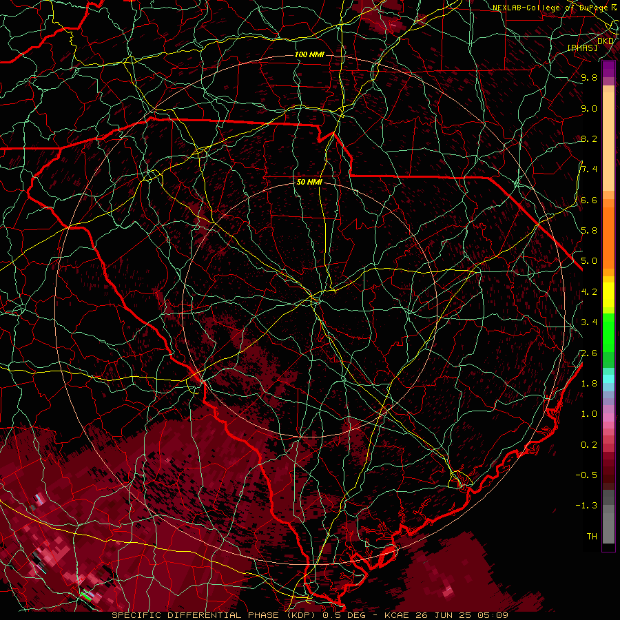
Task: Click the [PHAS] units label
Action: 582,48
